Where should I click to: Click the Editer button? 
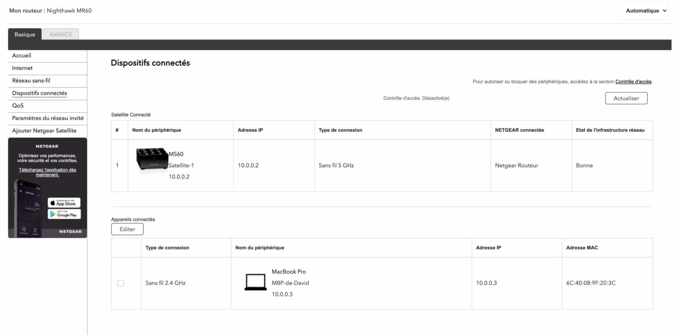[x=127, y=229]
